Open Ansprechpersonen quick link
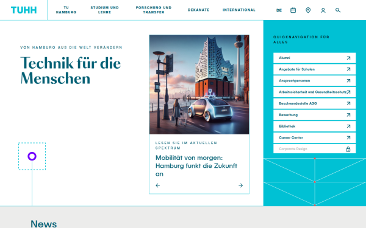The width and height of the screenshot is (366, 228). click(314, 81)
